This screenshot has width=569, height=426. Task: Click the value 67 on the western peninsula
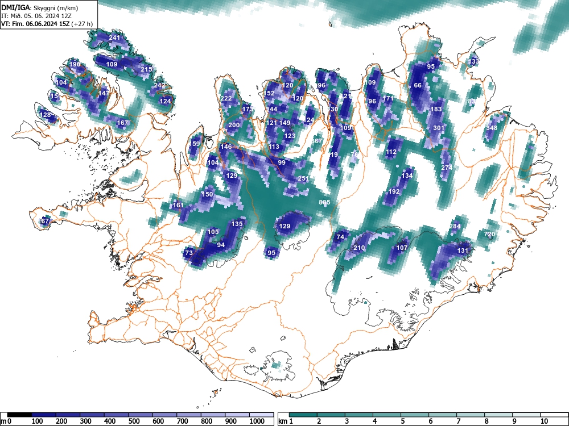(x=45, y=220)
